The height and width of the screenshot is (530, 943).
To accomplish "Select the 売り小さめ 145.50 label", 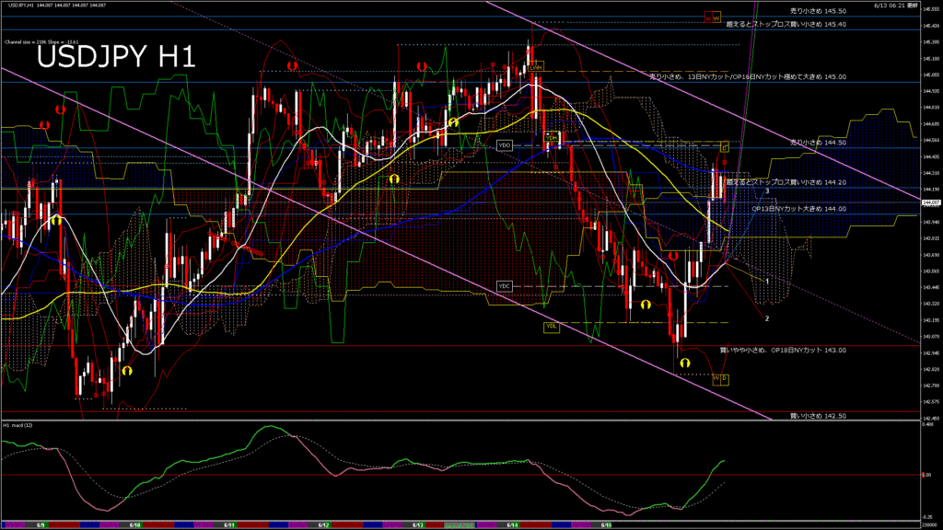I will [x=818, y=11].
